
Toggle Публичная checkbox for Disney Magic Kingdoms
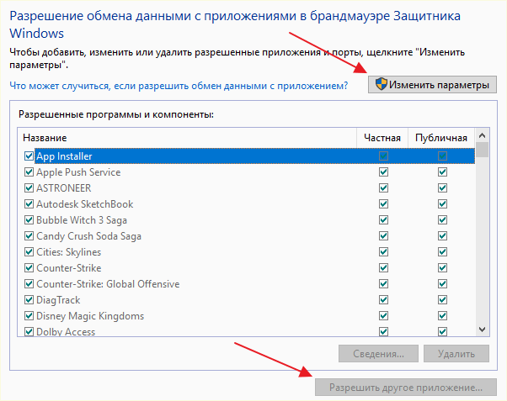click(x=442, y=316)
